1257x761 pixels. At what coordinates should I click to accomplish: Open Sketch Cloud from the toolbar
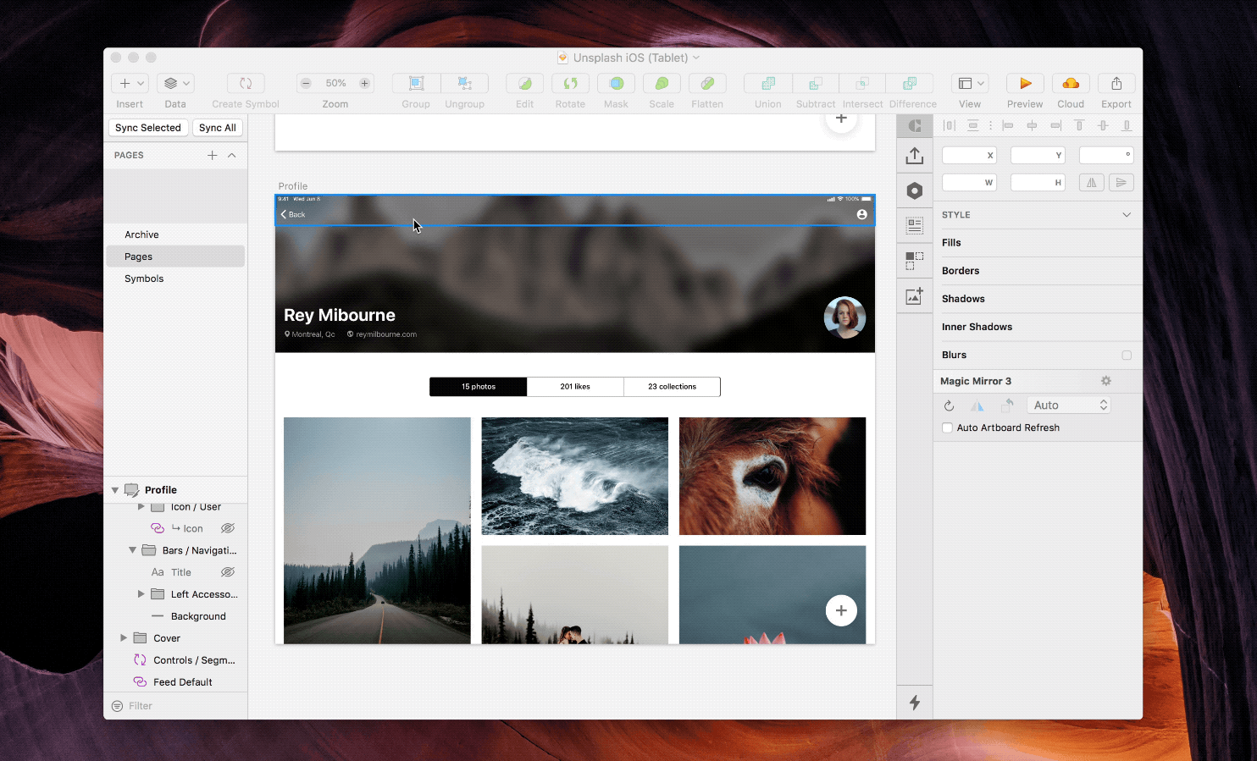(1070, 84)
